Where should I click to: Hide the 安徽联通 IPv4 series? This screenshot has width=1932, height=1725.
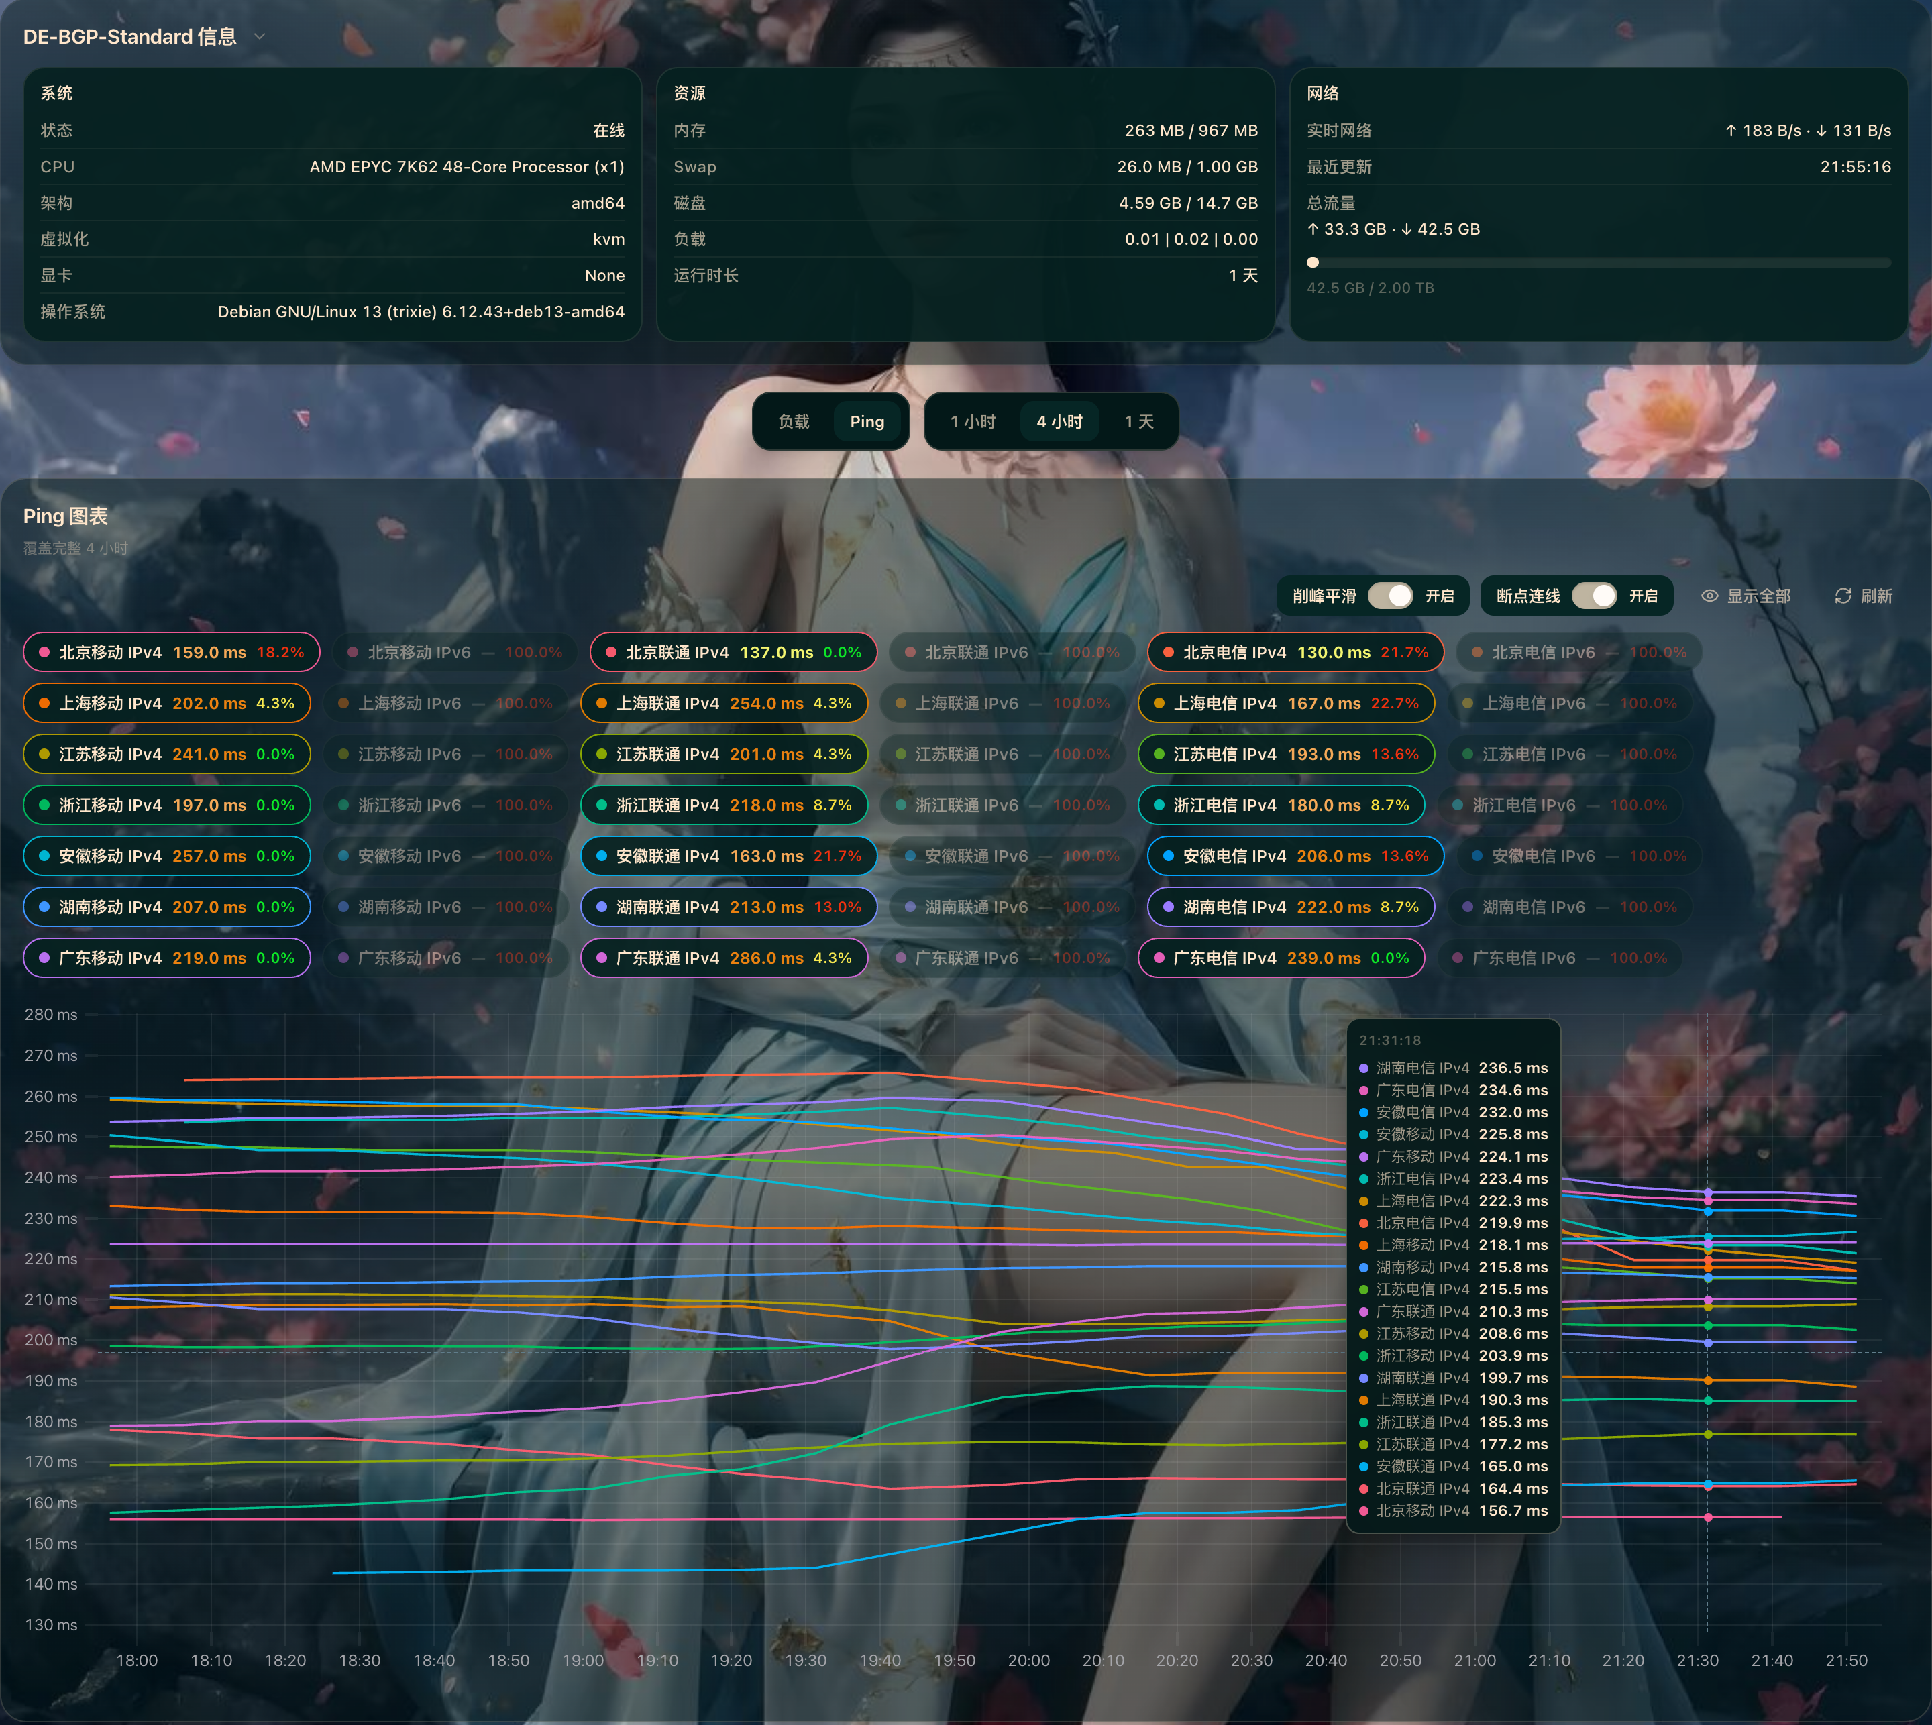click(x=729, y=857)
